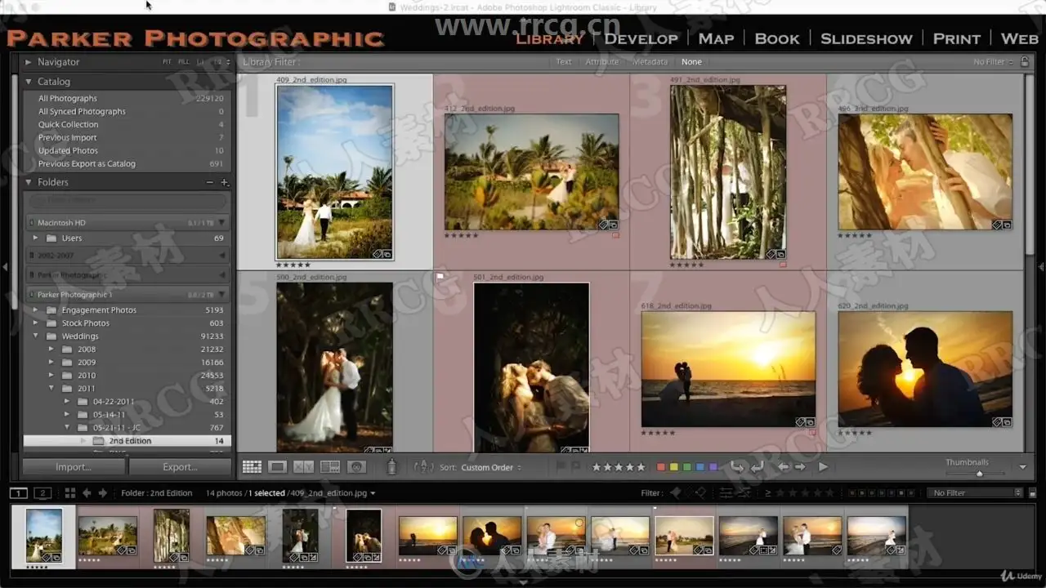Open the Slideshow module
Screen dimensions: 1046x588
[x=866, y=38]
